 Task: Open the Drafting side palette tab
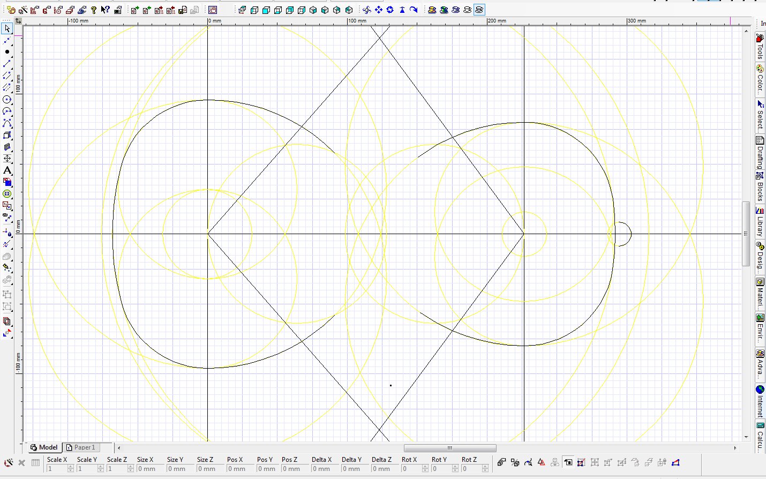coord(760,152)
